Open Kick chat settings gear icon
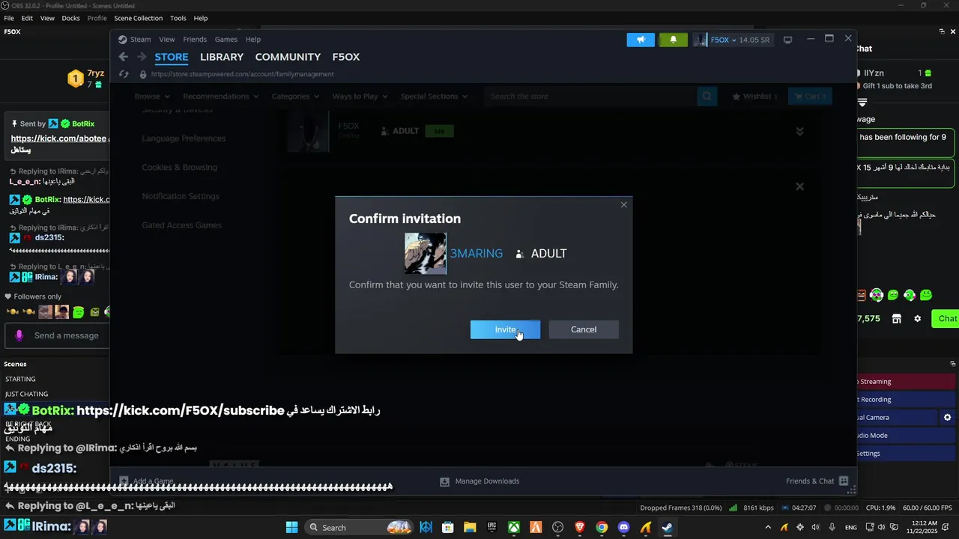Viewport: 959px width, 539px height. [x=917, y=319]
